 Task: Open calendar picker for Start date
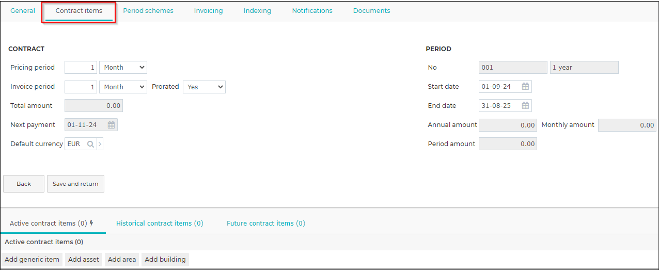pyautogui.click(x=525, y=87)
